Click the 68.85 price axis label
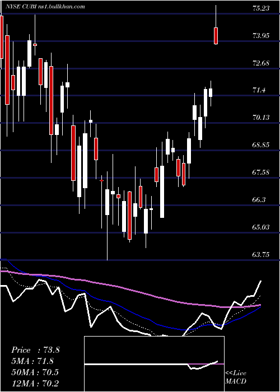This screenshot has height=392, width=280. [x=261, y=145]
